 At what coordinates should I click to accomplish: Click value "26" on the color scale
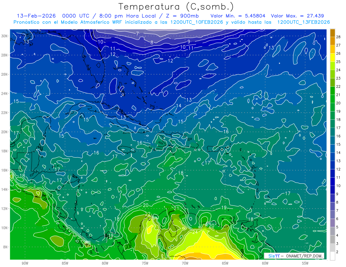pyautogui.click(x=339, y=54)
